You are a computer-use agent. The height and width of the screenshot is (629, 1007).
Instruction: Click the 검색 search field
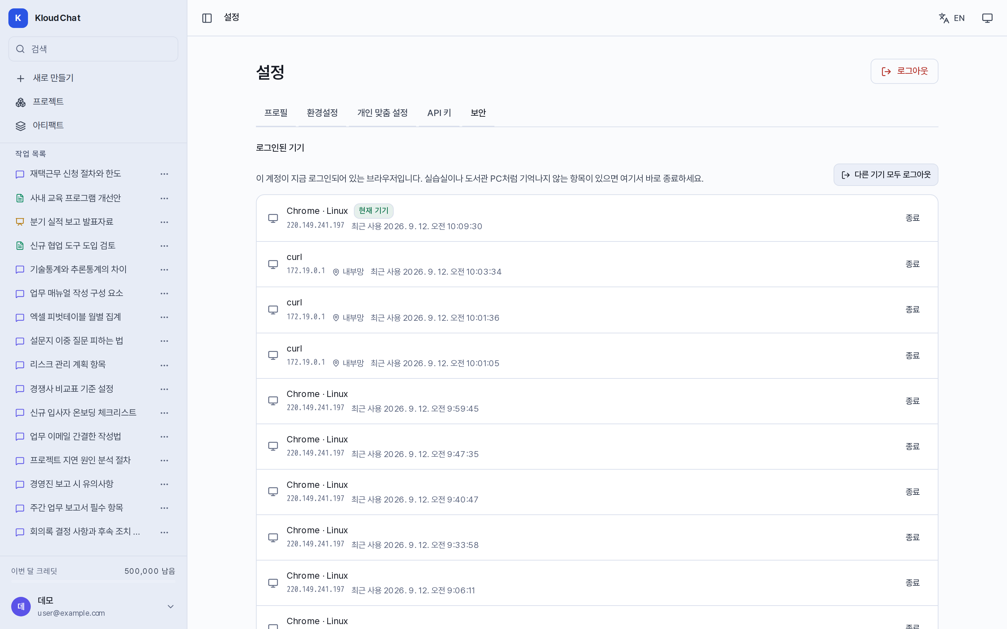pos(93,49)
